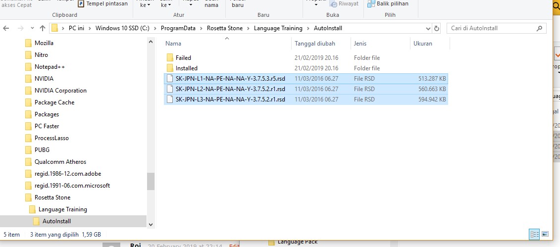Screen dimensions: 560x247
Task: Click navigation pane scrollbar down arrow
Action: click(151, 225)
